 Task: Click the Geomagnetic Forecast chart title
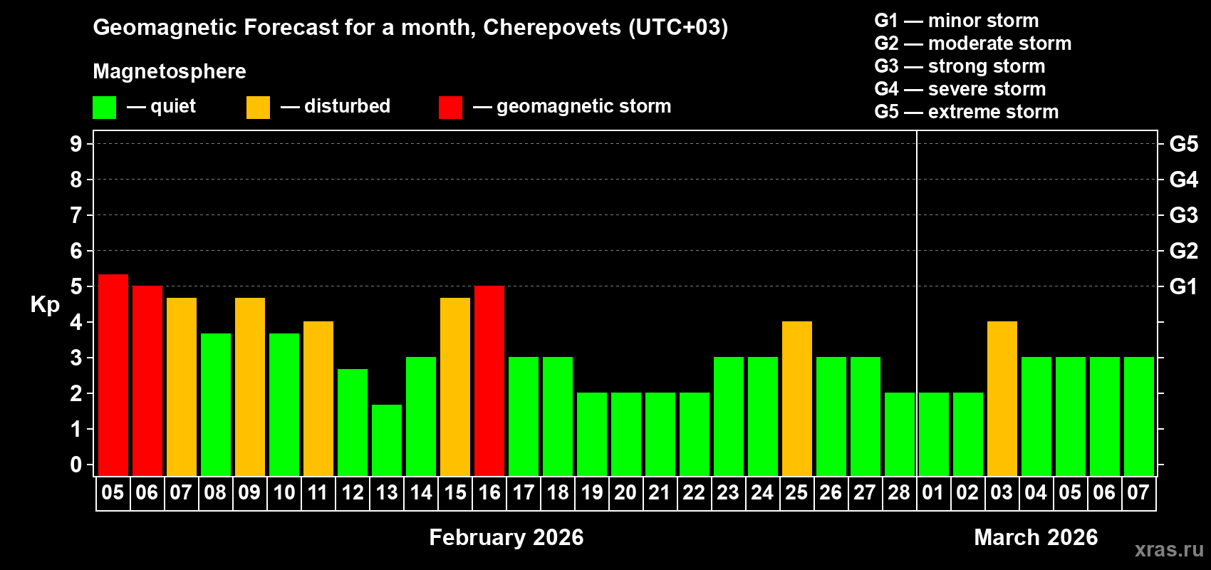[x=410, y=27]
